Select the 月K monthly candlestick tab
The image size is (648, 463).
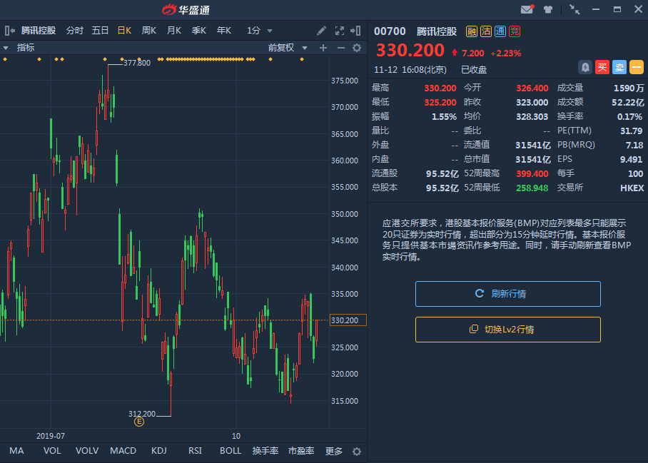point(174,31)
